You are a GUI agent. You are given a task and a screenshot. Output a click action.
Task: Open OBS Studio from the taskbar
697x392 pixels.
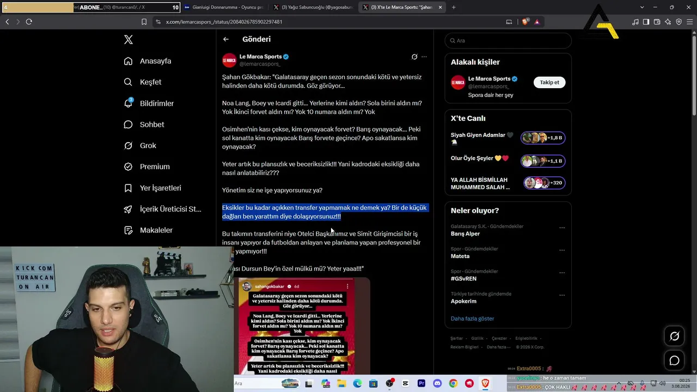[389, 383]
